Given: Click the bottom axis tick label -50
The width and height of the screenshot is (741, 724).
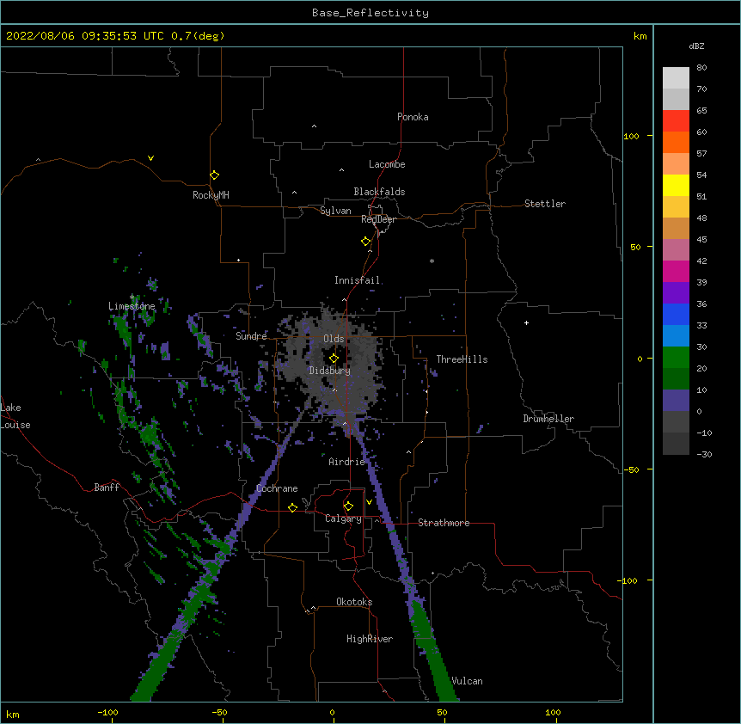Looking at the screenshot, I should pyautogui.click(x=219, y=712).
